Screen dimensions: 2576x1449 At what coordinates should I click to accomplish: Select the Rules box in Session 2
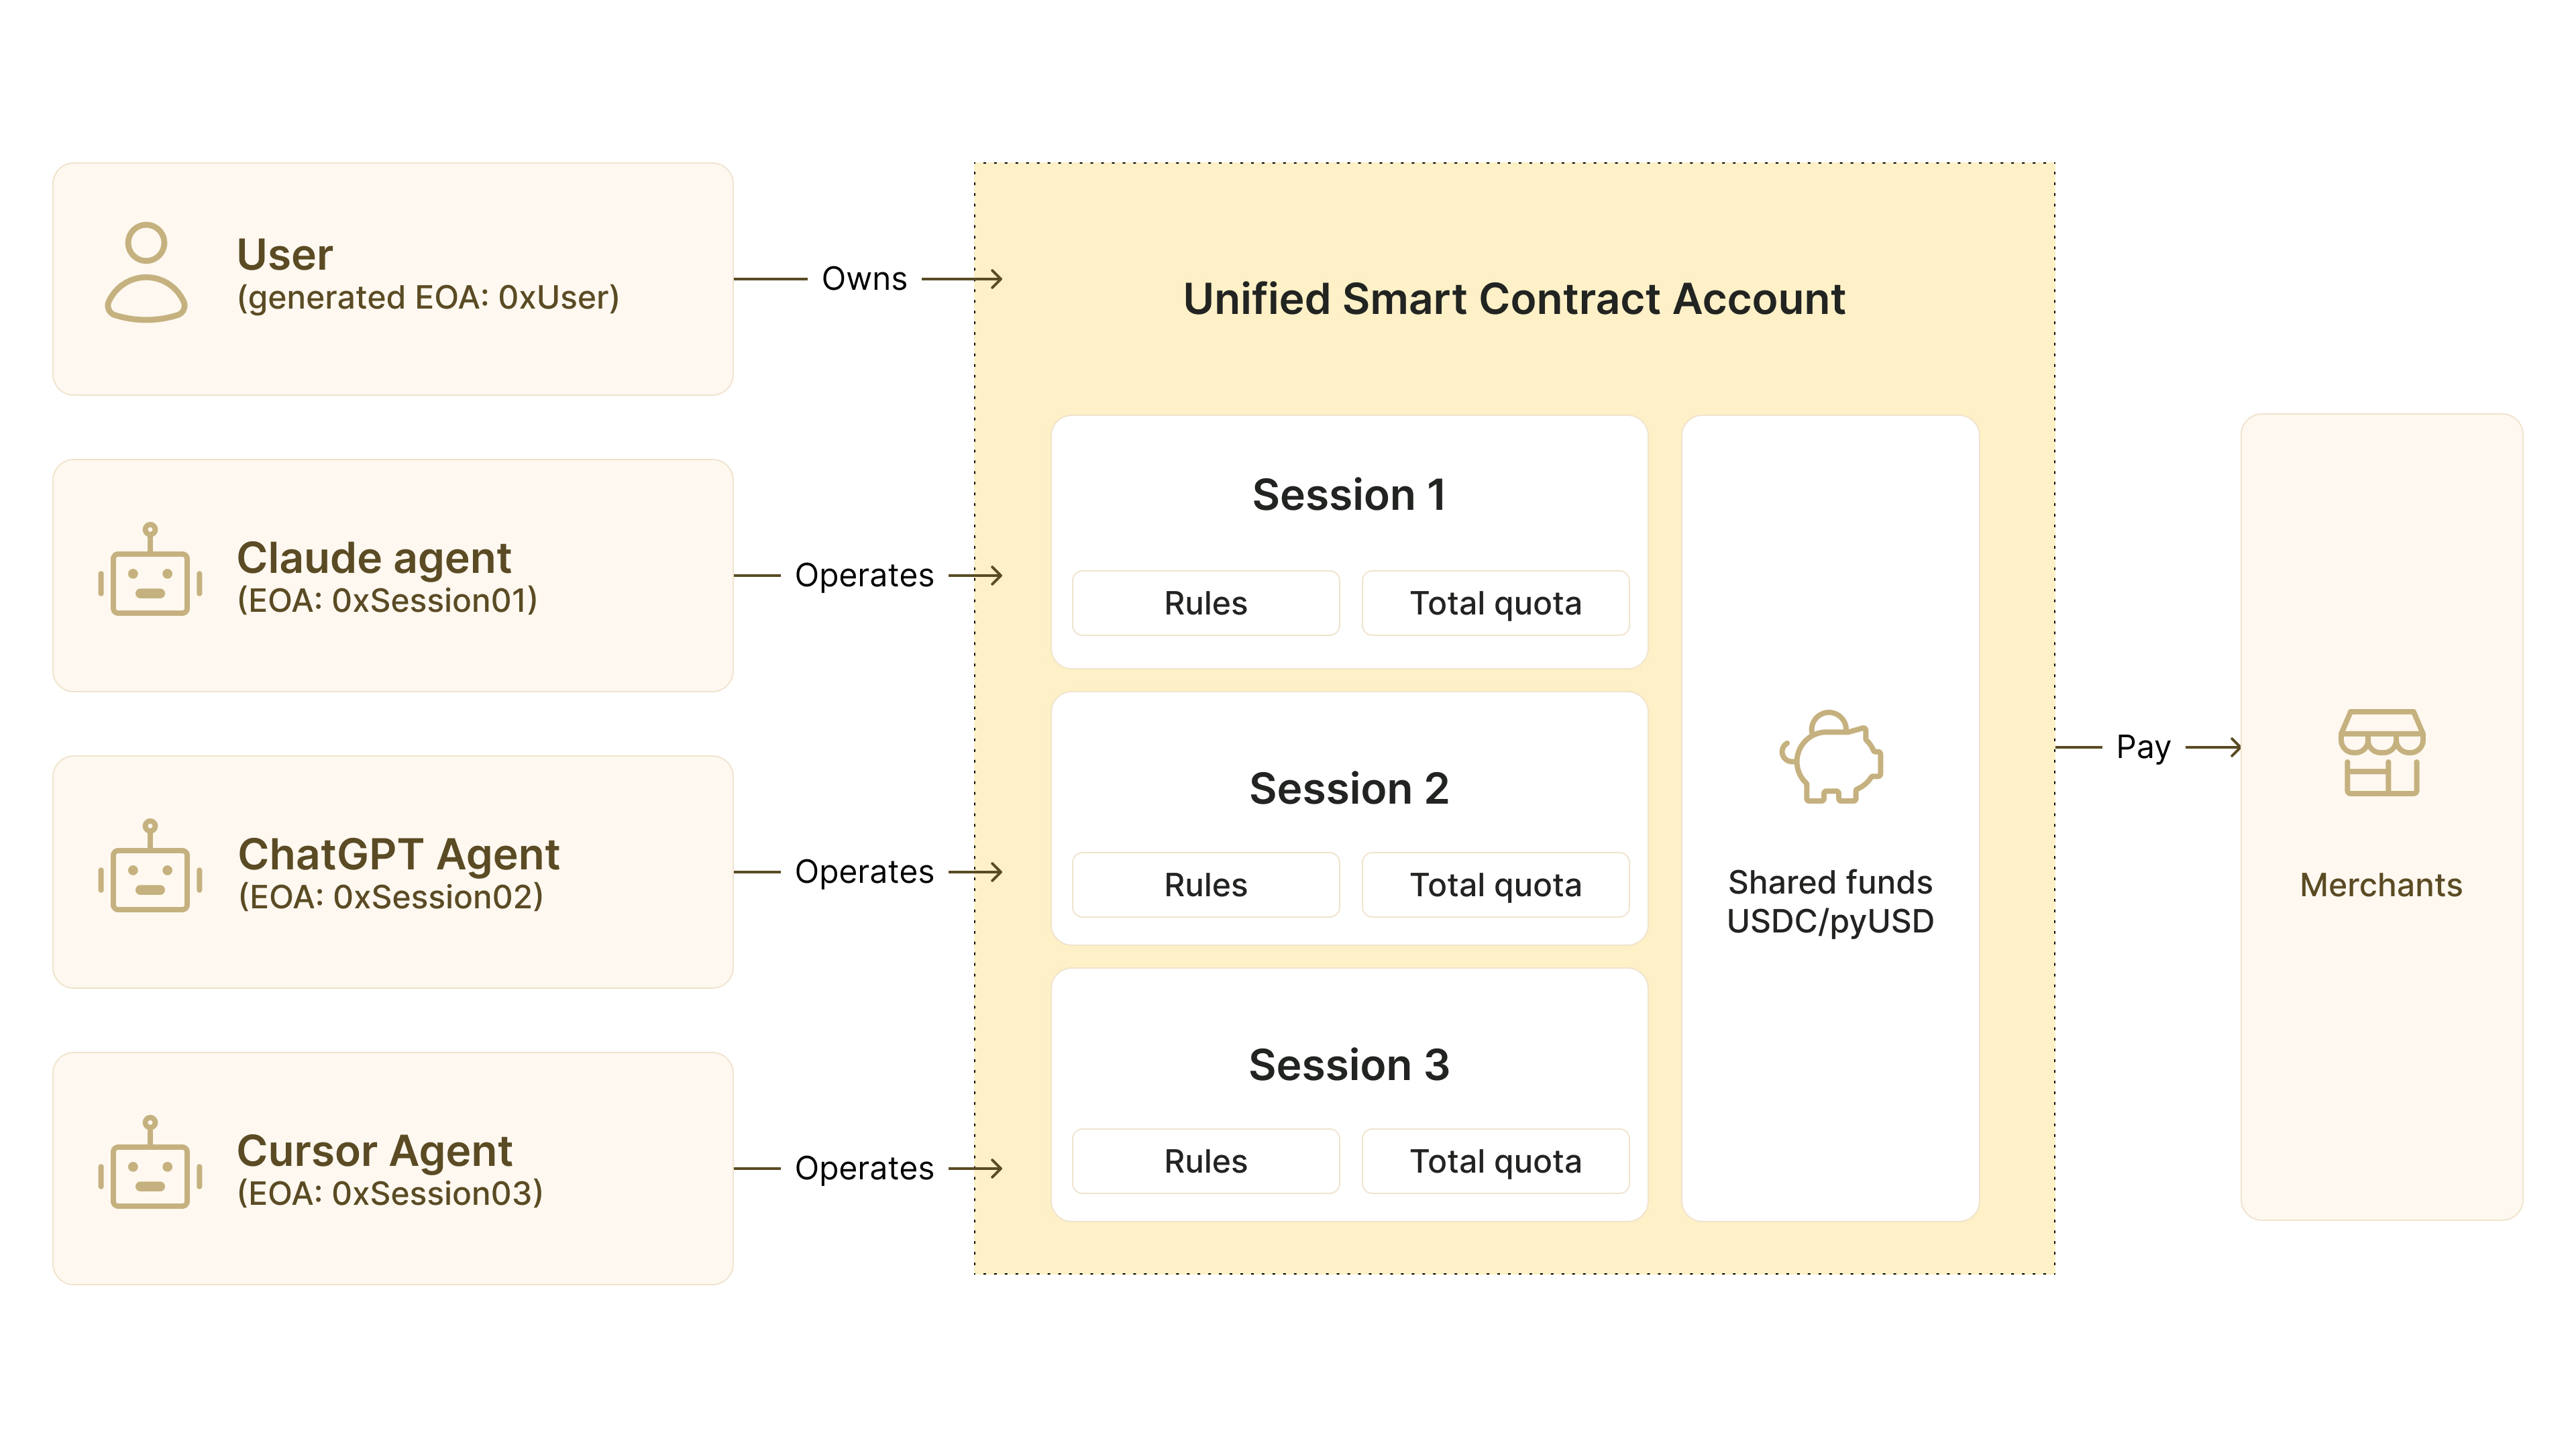(x=1205, y=885)
